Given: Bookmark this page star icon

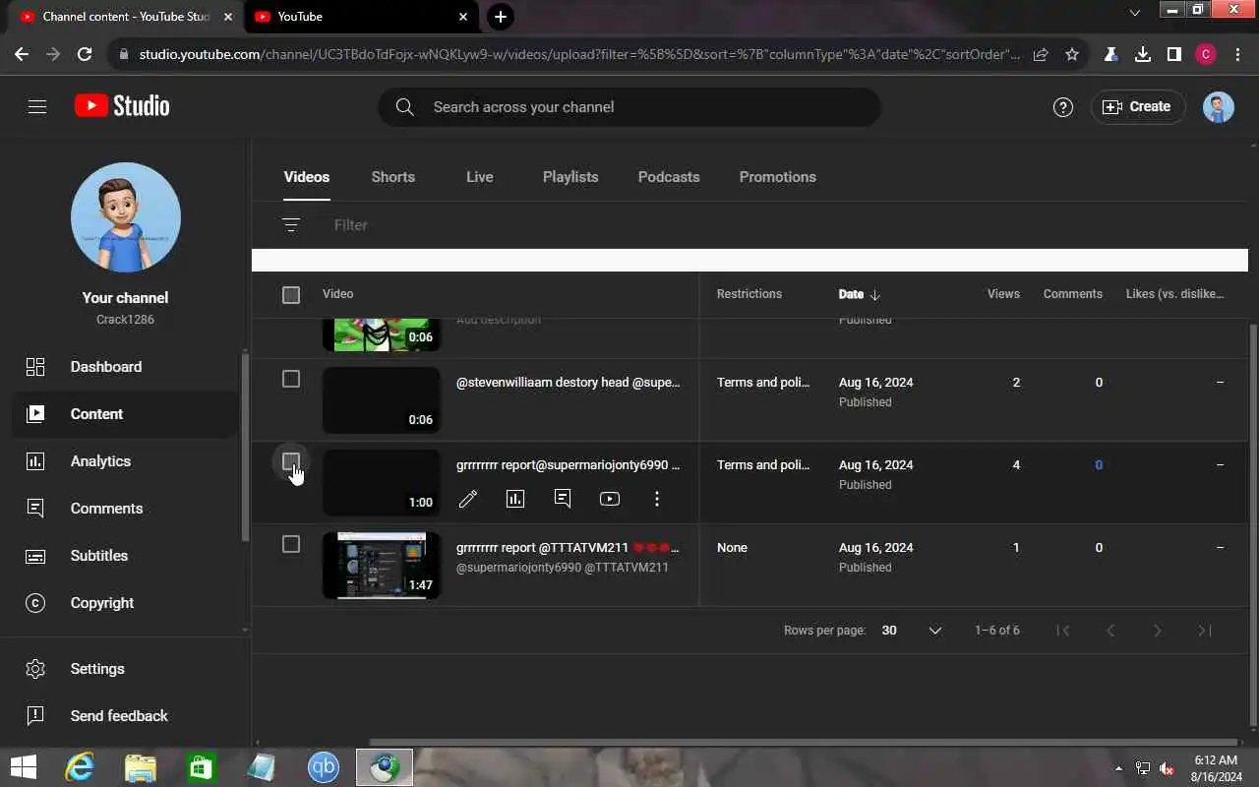Looking at the screenshot, I should [x=1072, y=55].
